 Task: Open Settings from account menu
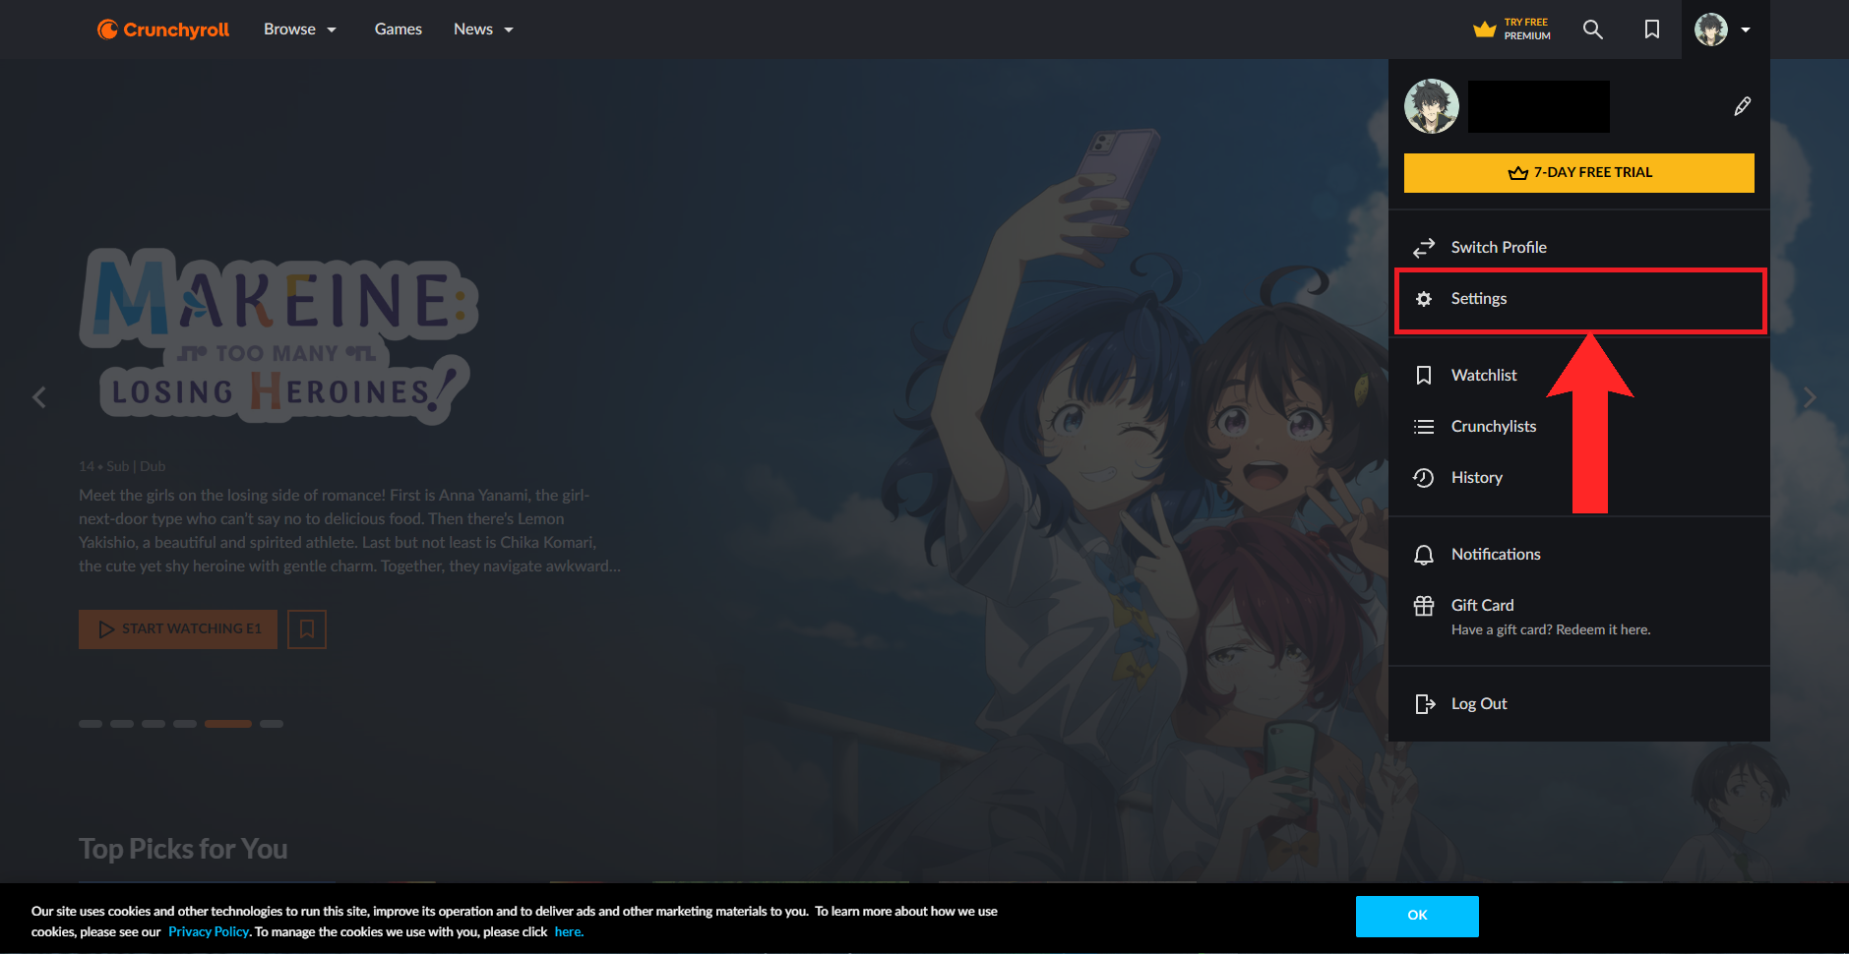pos(1579,299)
